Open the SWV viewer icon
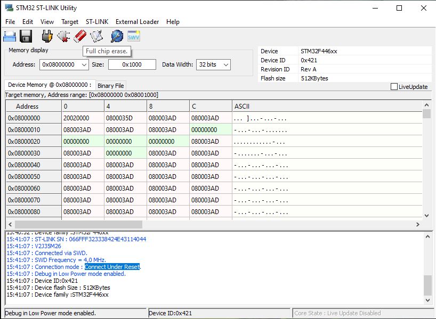Viewport: 436px width, 319px height. coord(133,36)
